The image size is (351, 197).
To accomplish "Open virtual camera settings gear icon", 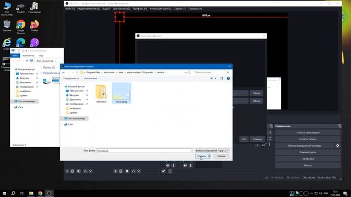I will click(x=338, y=146).
